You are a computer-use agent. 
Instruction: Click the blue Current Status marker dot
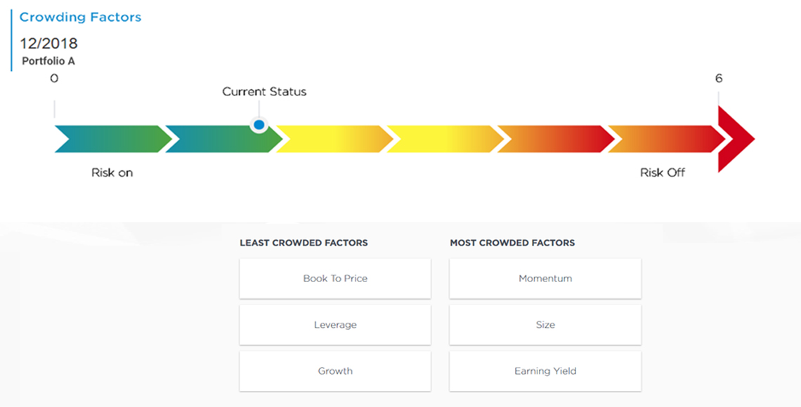click(x=259, y=124)
